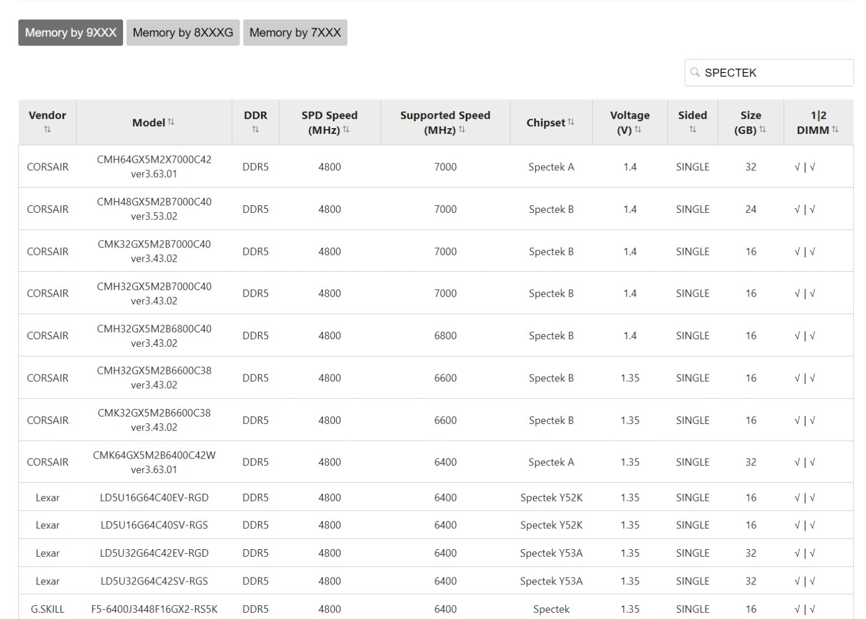Sort by Voltage column sort icon

(638, 130)
